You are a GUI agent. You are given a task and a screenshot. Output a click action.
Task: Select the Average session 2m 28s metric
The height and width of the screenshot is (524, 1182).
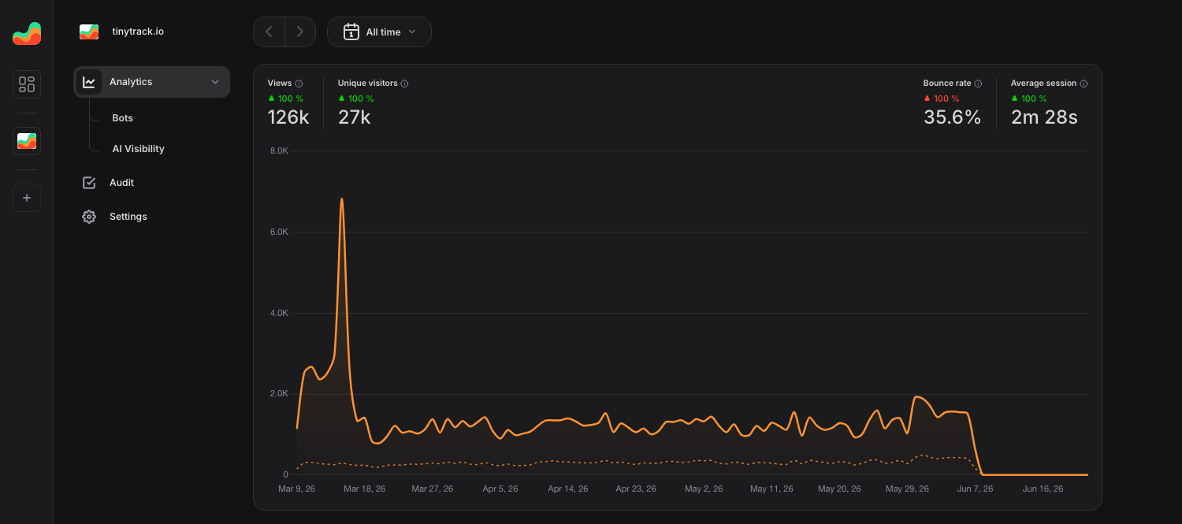[1049, 103]
